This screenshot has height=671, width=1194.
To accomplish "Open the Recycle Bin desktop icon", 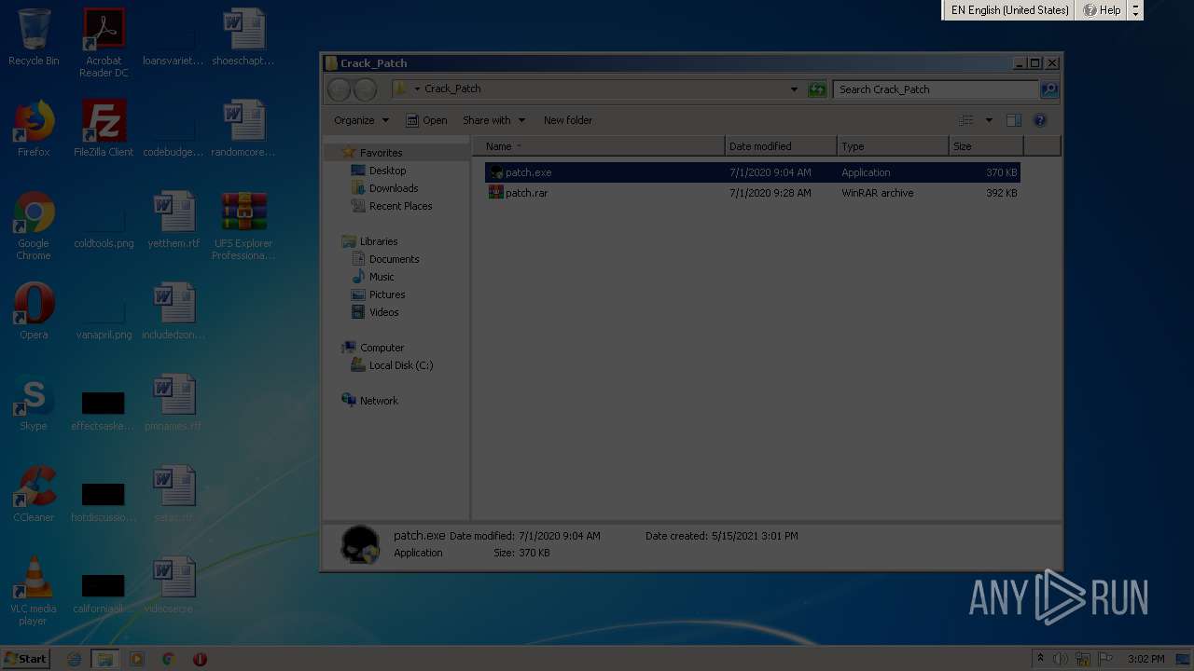I will point(34,37).
